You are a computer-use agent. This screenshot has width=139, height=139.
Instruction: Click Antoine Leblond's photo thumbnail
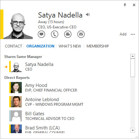(16, 102)
